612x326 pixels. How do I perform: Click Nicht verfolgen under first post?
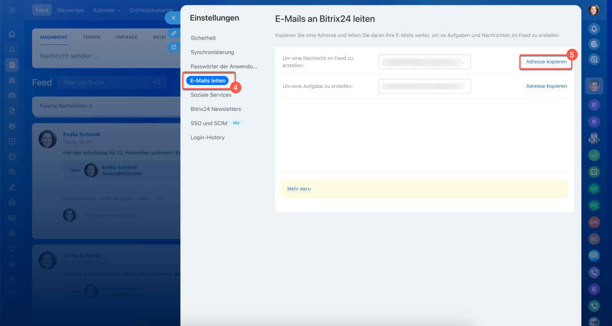pyautogui.click(x=117, y=198)
